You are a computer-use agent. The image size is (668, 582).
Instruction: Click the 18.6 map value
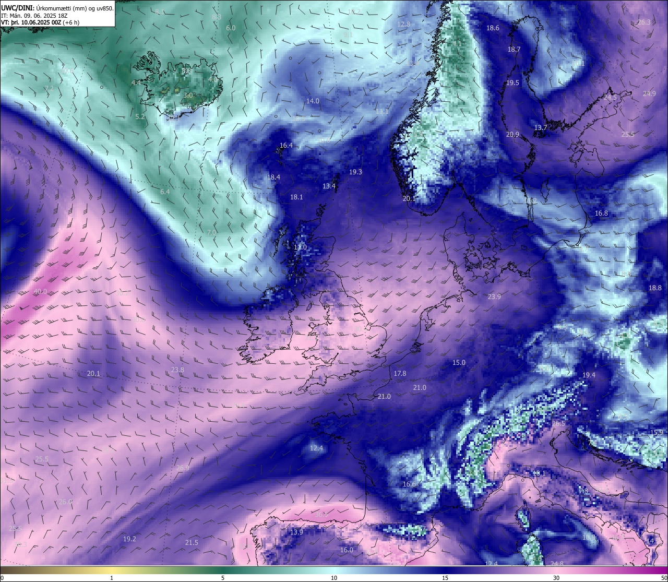point(493,28)
